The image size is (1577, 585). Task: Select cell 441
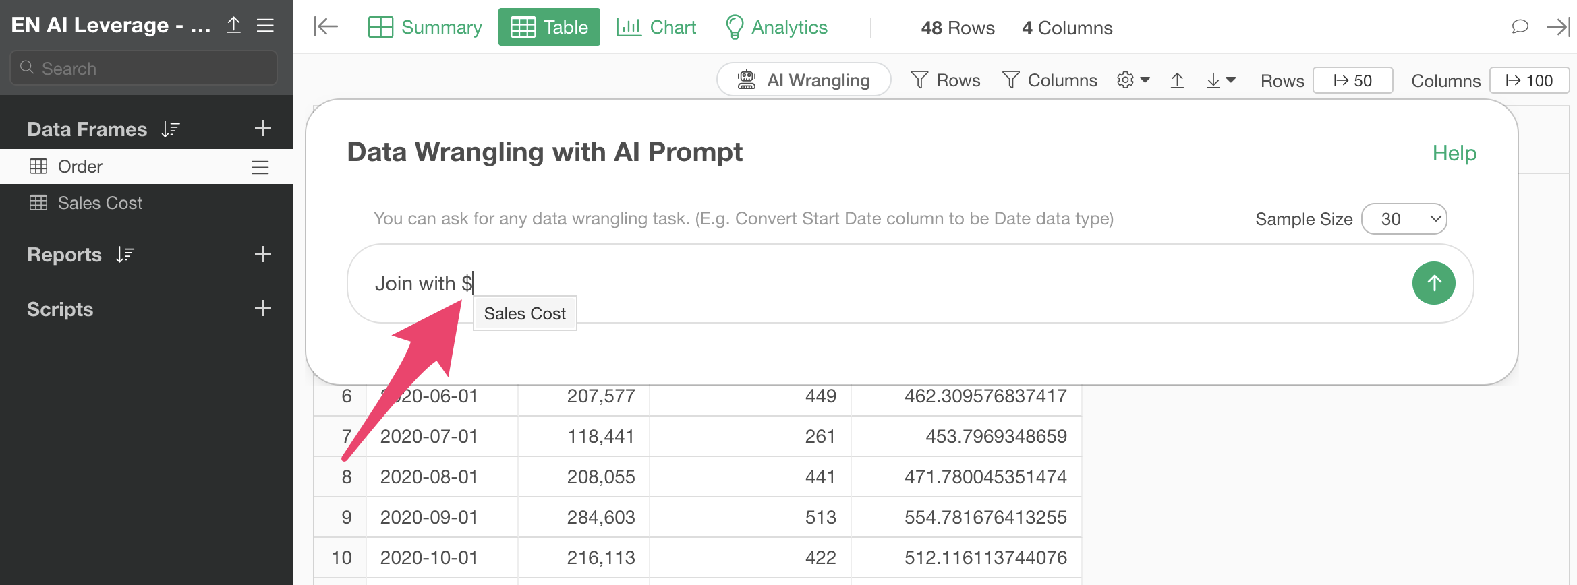pos(750,476)
